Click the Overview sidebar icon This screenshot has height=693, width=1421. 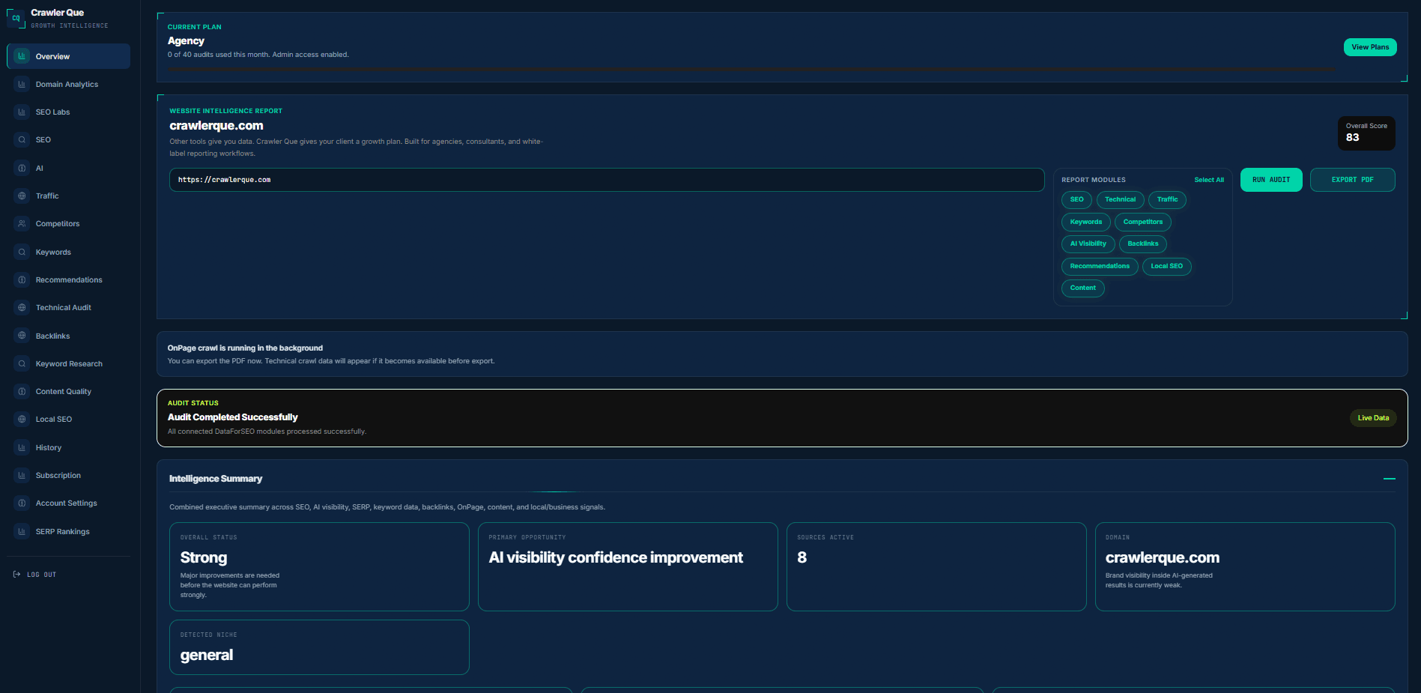click(22, 56)
